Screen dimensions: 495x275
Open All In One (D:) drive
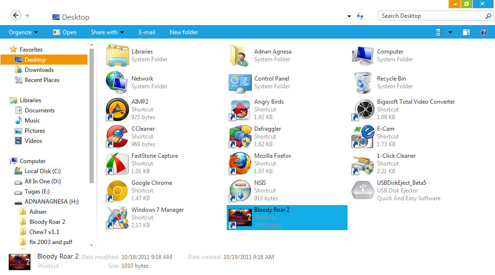point(38,181)
